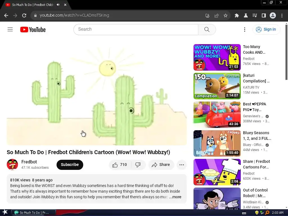Click the padlock site info icon

point(35,15)
